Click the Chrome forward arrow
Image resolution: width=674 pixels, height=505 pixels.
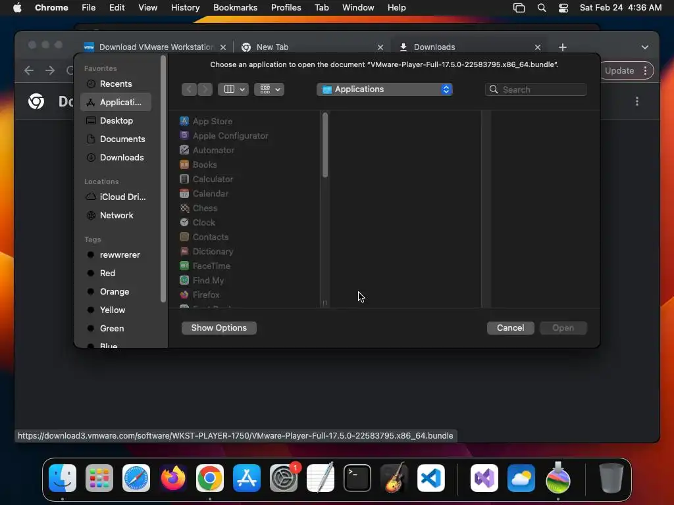click(50, 70)
